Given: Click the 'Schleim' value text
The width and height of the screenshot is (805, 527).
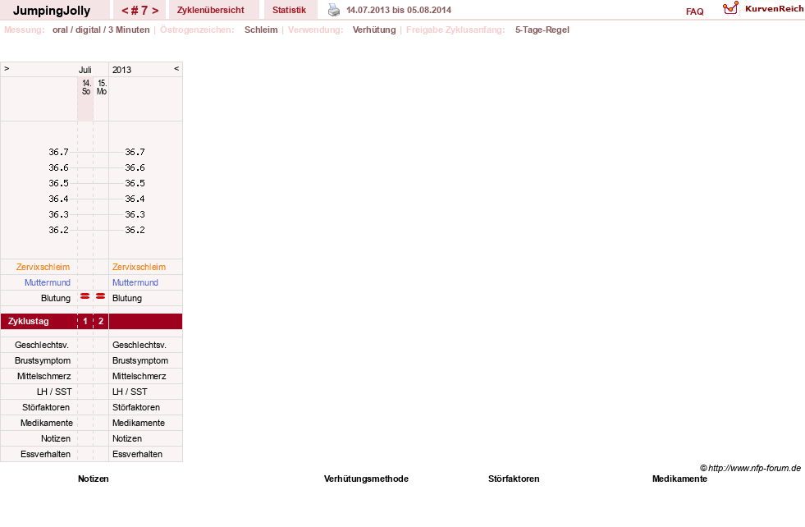Looking at the screenshot, I should point(261,30).
